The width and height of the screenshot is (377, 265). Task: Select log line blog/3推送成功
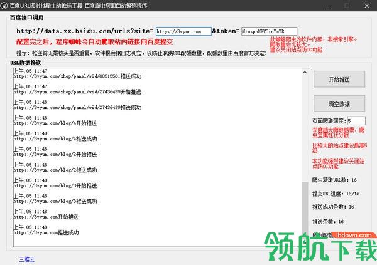pos(55,201)
